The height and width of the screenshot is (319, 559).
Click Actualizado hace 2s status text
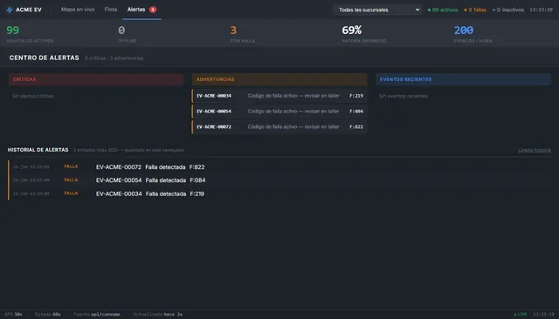point(158,315)
